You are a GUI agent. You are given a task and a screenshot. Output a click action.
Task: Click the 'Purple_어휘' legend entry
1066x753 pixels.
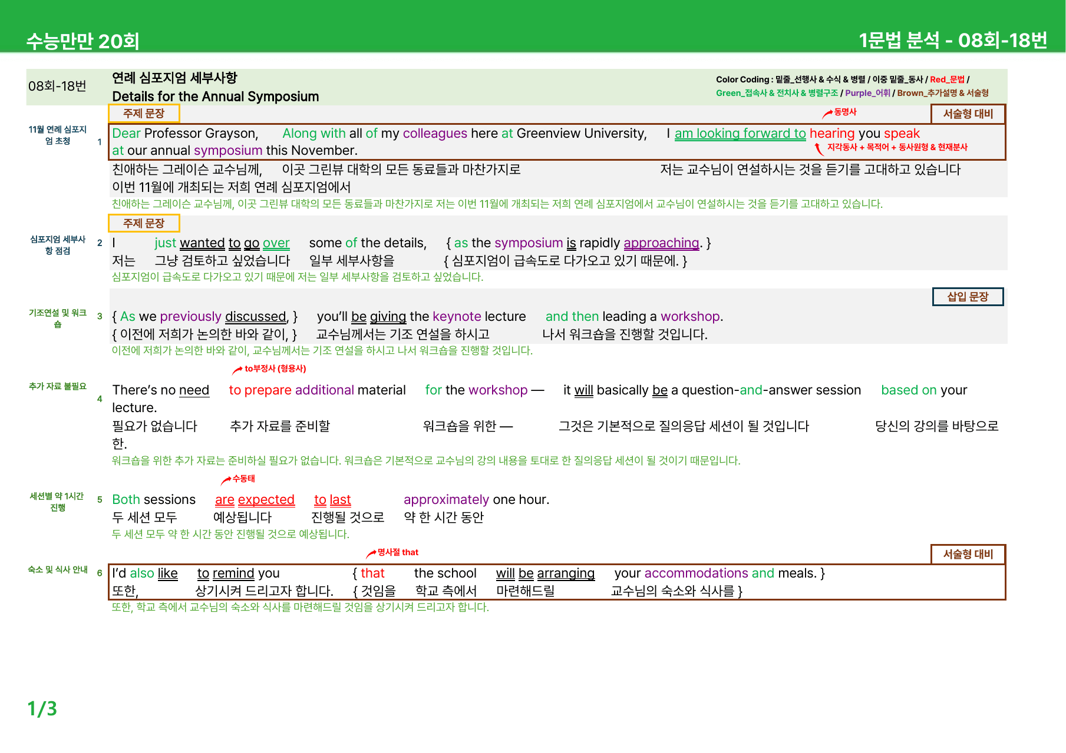tap(867, 93)
